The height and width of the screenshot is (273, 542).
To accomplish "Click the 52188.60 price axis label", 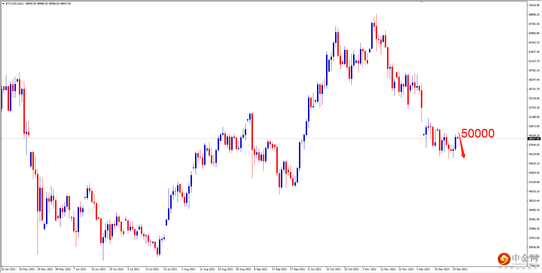I will point(534,117).
